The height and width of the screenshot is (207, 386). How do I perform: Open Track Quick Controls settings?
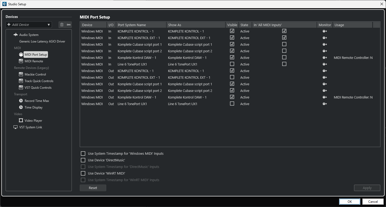[x=39, y=81]
